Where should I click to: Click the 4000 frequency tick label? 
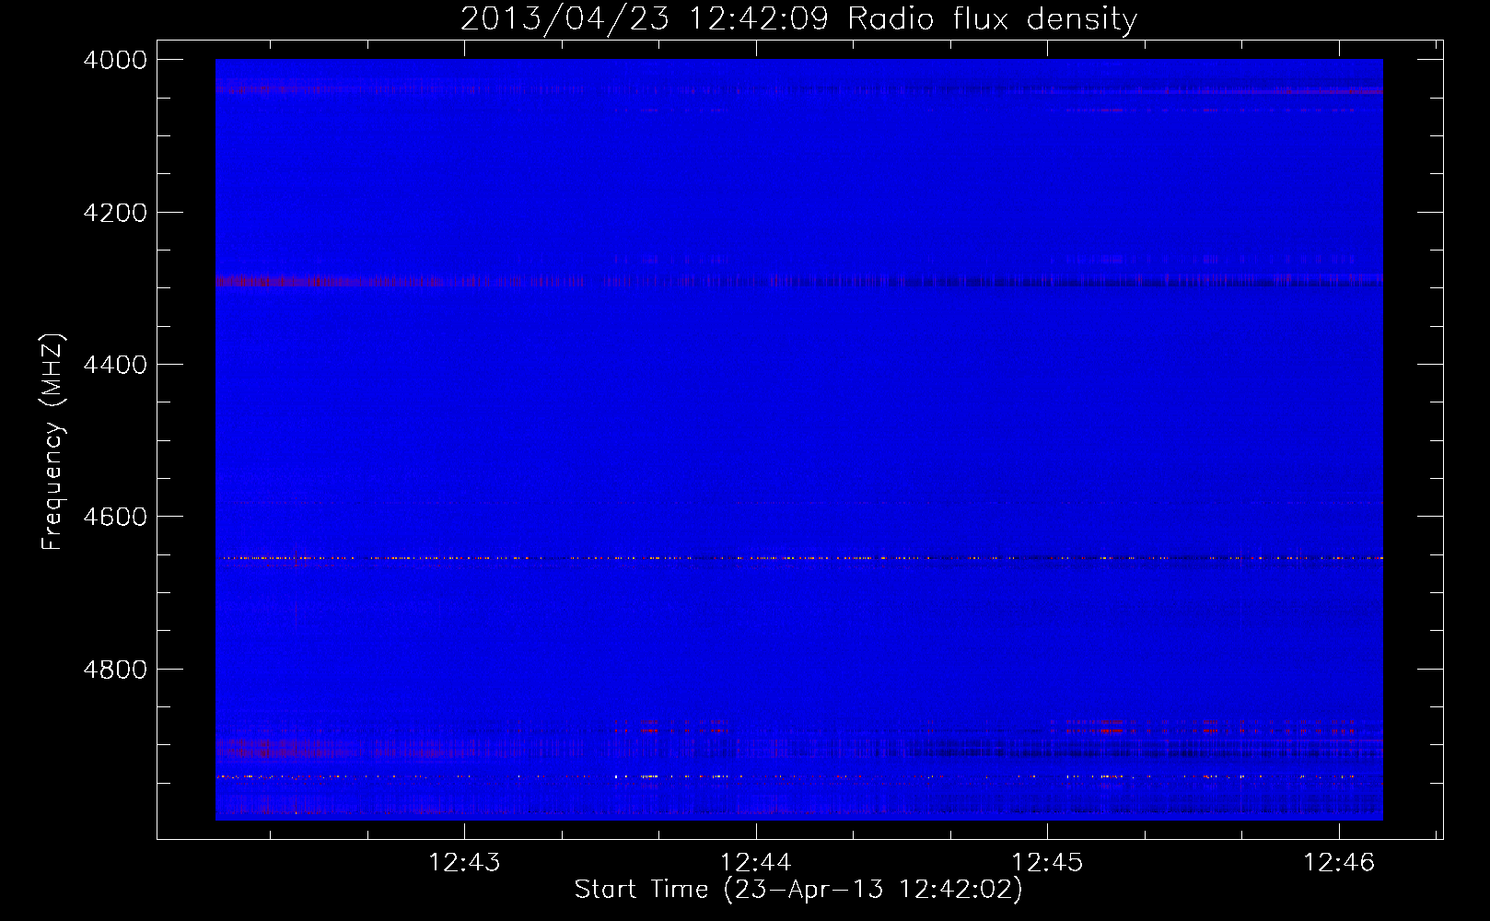coord(115,60)
